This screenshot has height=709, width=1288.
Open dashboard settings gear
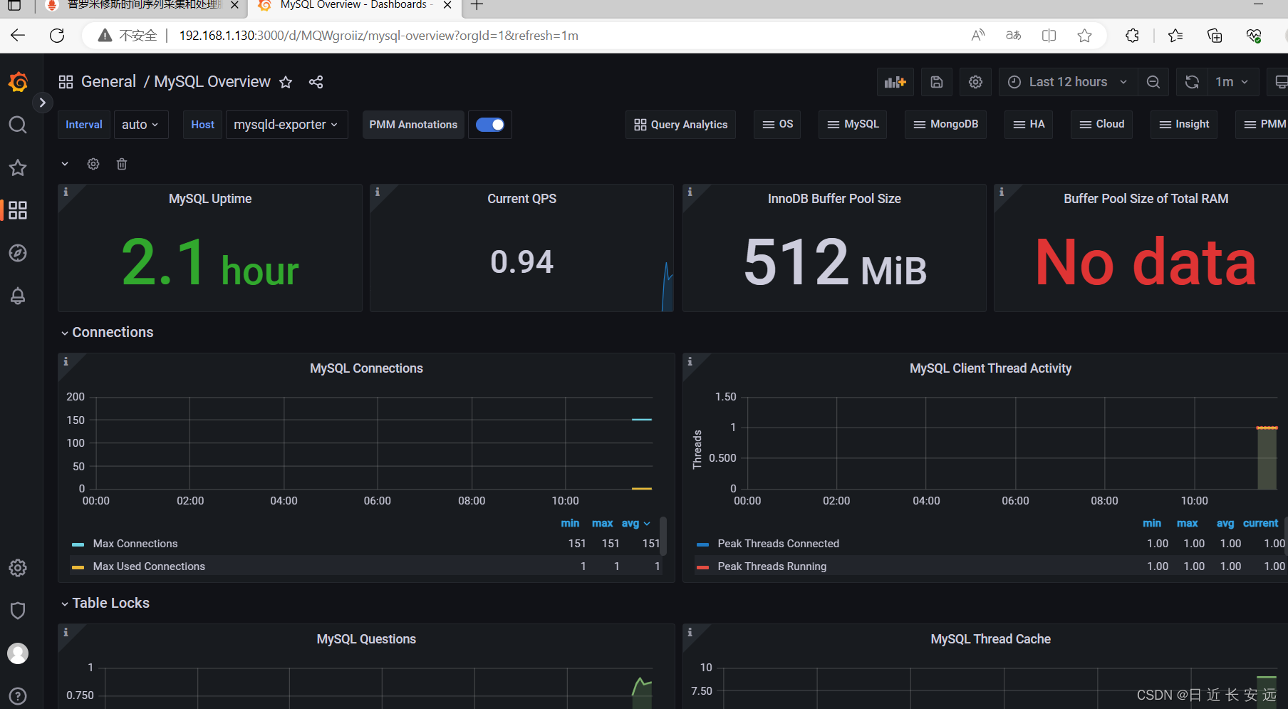click(x=975, y=82)
